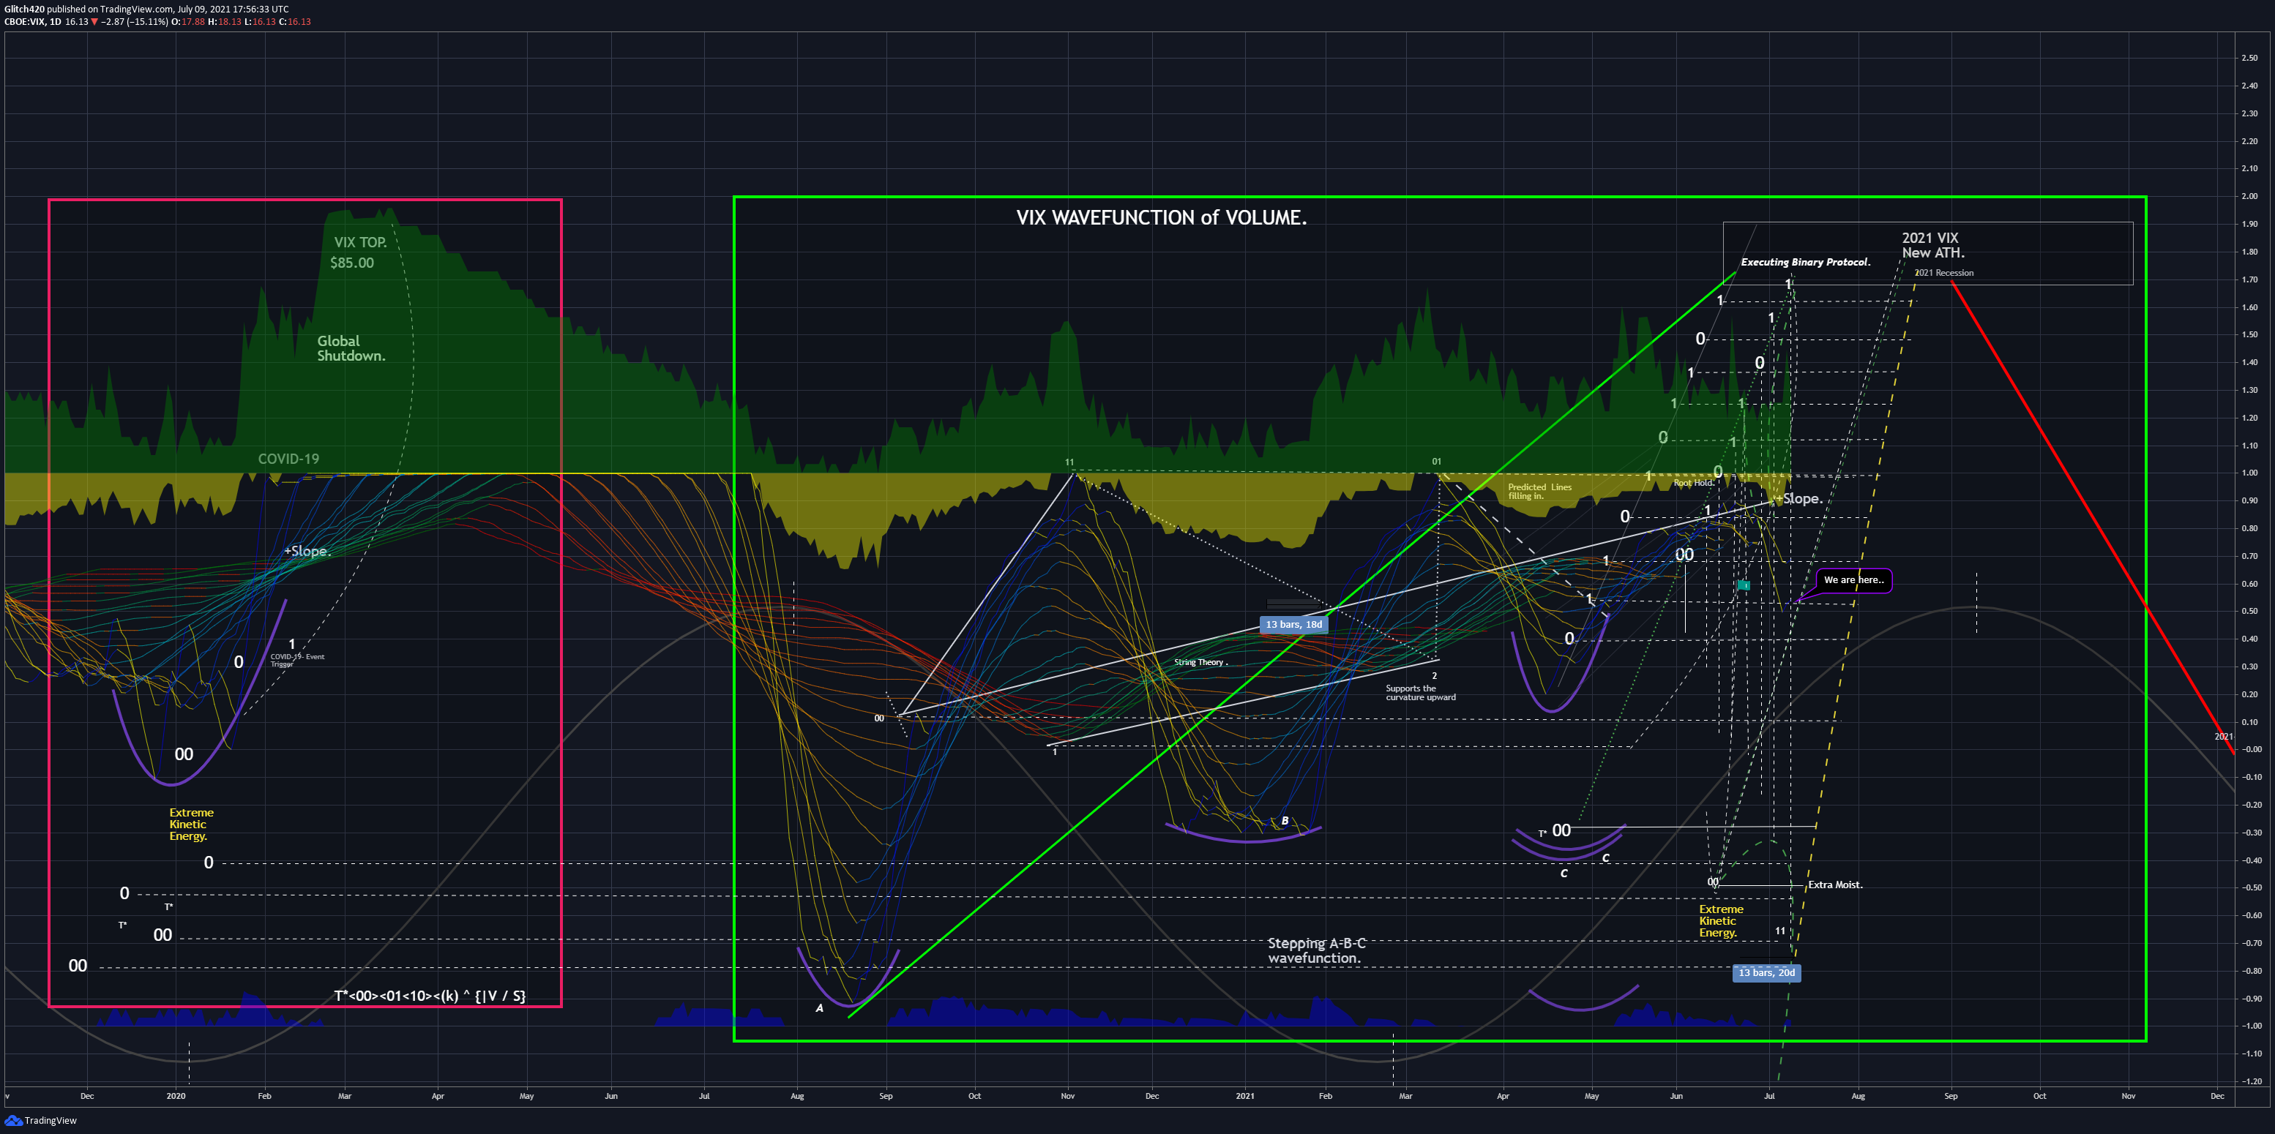Click 'Supports the curvature upward' text
The width and height of the screenshot is (2275, 1134).
pos(1420,693)
